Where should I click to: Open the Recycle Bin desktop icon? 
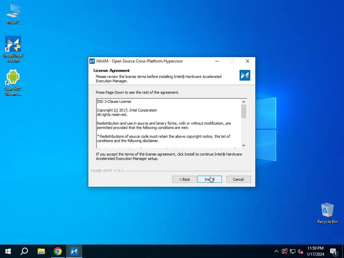coord(327,213)
